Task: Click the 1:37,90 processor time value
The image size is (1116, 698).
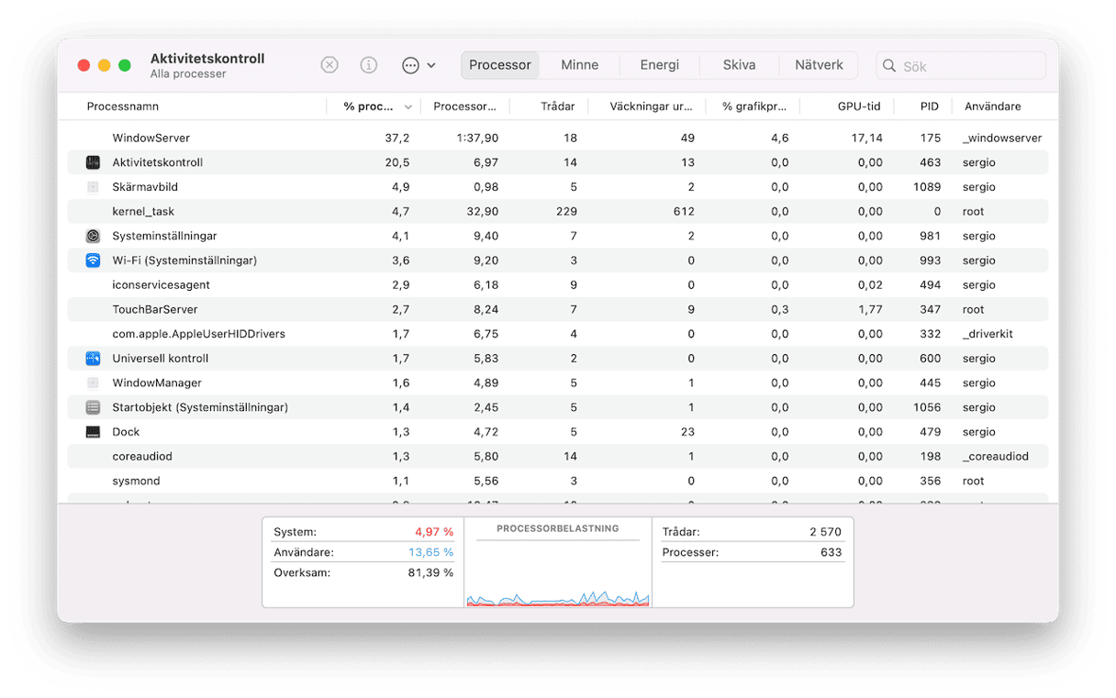Action: (x=477, y=138)
